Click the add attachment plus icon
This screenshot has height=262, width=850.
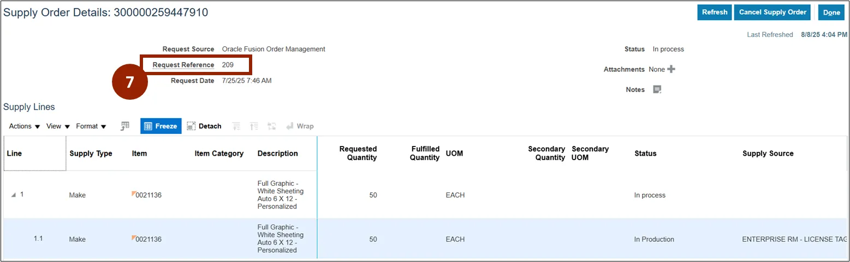[671, 69]
